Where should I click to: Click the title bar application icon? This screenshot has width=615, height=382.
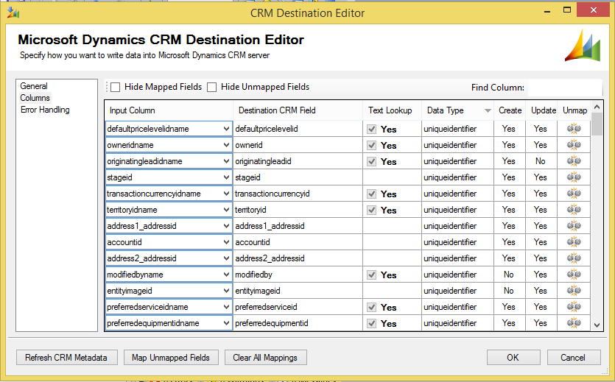[x=13, y=13]
